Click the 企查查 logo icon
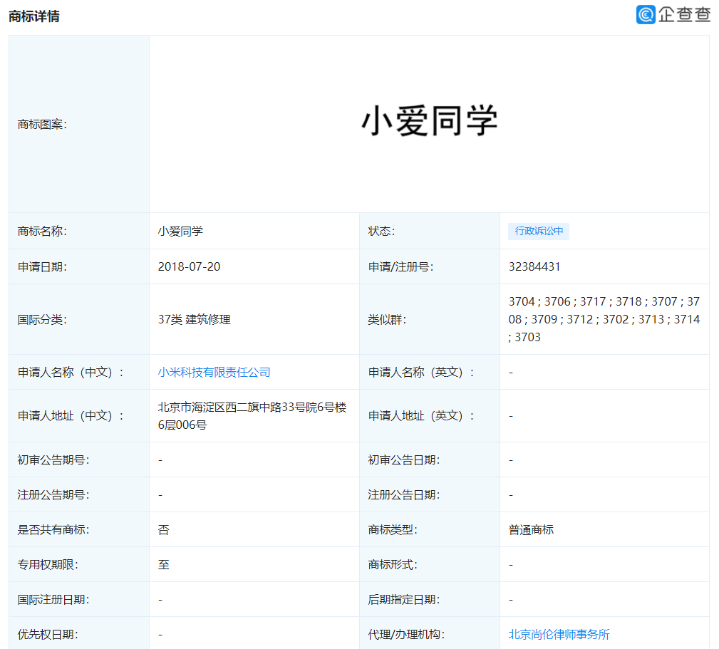This screenshot has height=649, width=719. (646, 14)
